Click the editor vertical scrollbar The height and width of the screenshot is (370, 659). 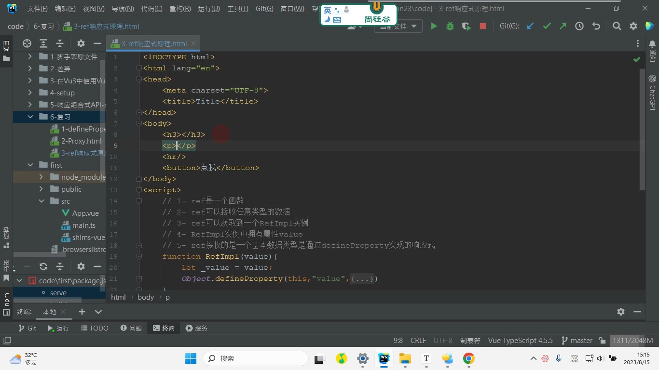click(642, 129)
